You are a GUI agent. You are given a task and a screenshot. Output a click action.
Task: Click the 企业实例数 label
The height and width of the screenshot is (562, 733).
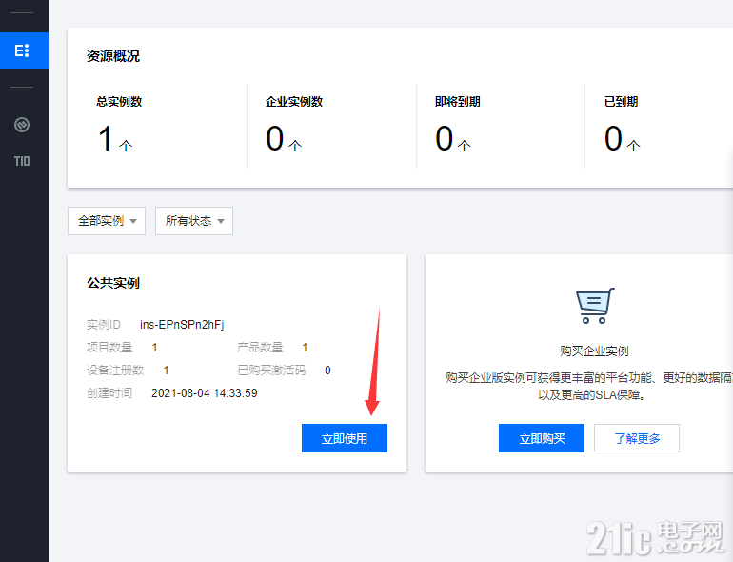[294, 102]
